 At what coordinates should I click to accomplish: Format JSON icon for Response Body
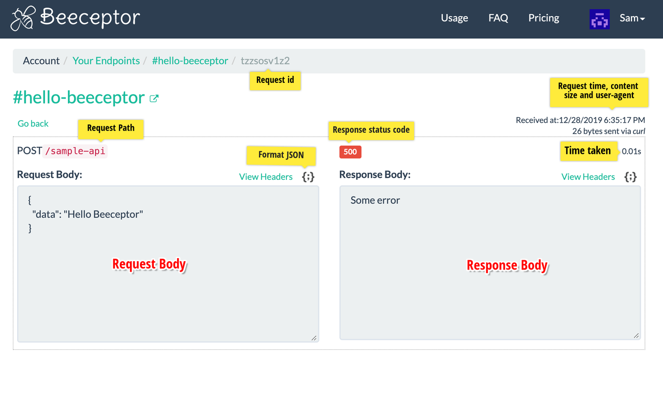[x=630, y=177]
